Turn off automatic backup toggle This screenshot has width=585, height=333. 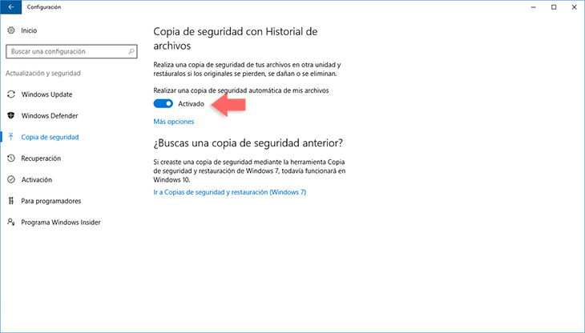[x=163, y=103]
